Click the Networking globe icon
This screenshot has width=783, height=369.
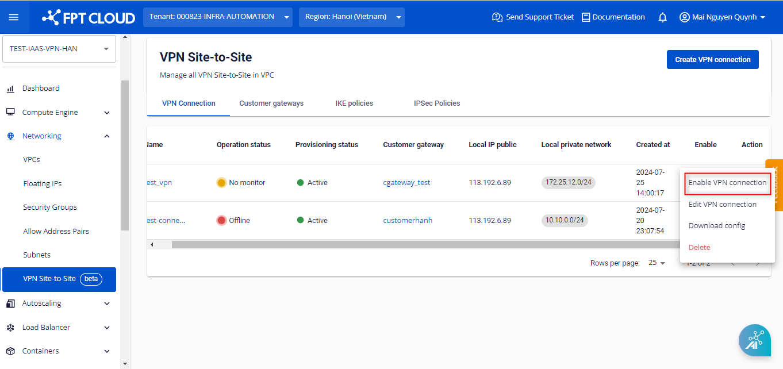pyautogui.click(x=10, y=136)
